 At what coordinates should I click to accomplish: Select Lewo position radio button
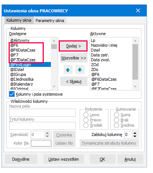pyautogui.click(x=86, y=115)
